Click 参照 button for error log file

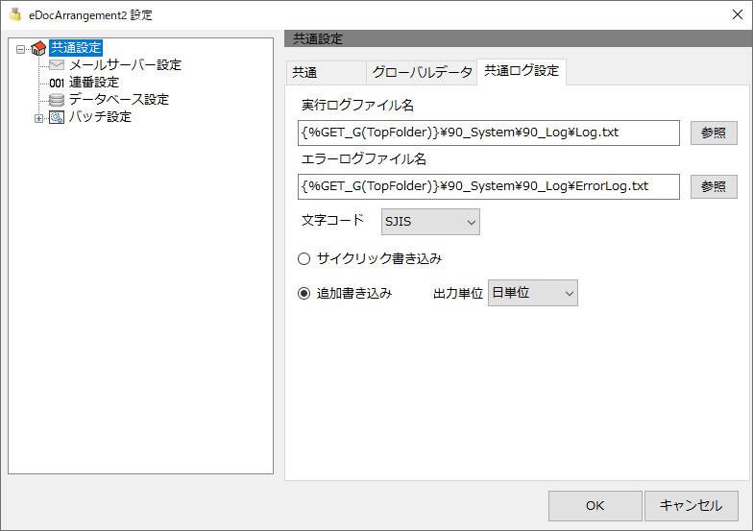coord(714,186)
